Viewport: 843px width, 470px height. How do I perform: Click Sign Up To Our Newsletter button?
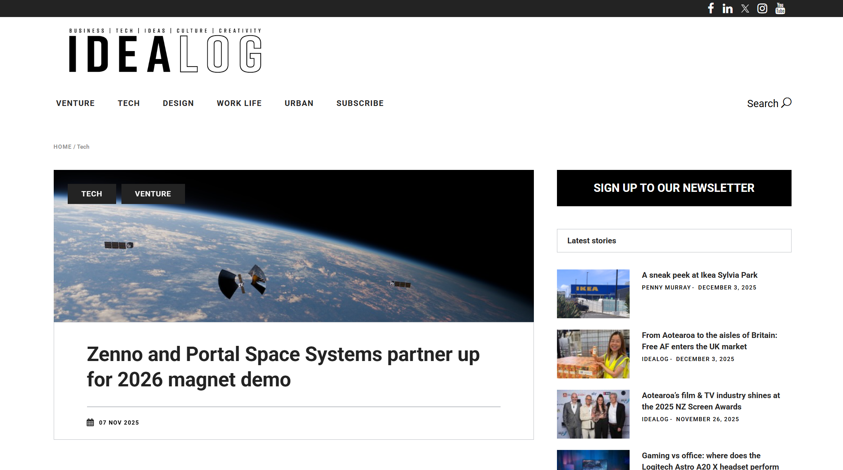[x=674, y=188]
